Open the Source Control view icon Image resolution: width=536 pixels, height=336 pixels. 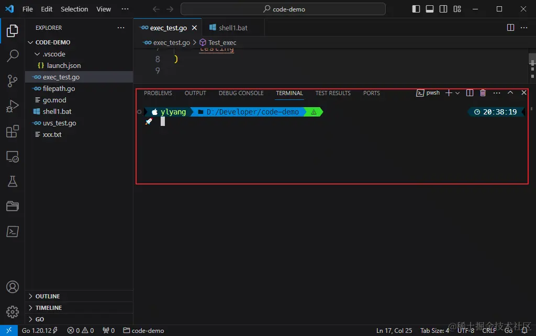[13, 81]
